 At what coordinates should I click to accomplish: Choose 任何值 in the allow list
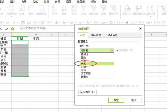(x=97, y=54)
